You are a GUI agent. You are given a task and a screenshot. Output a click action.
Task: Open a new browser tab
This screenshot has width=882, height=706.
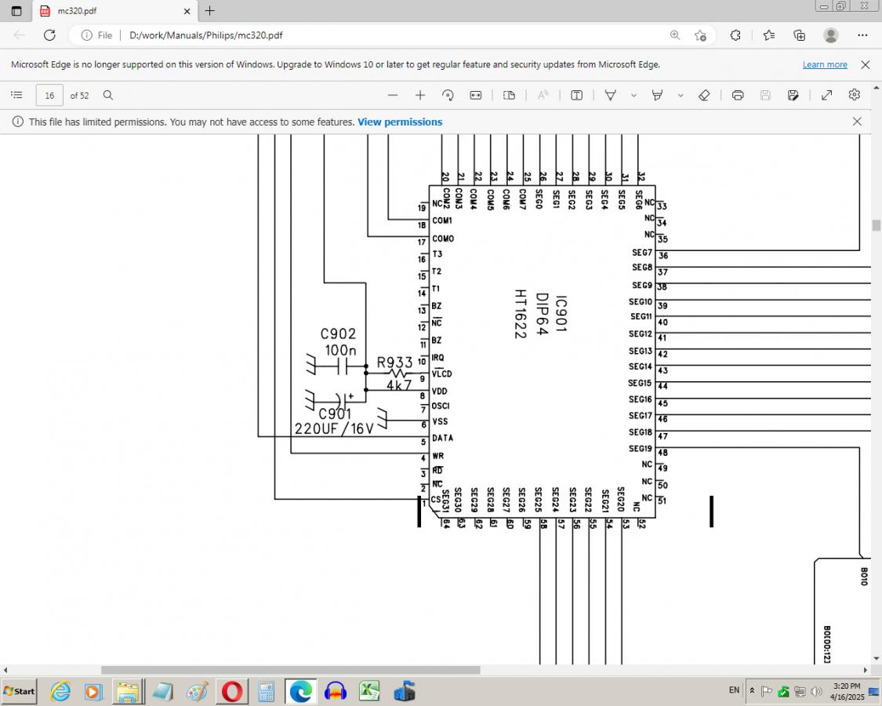pos(210,12)
